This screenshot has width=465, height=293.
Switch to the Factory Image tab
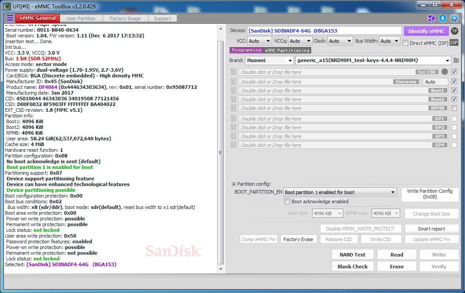(125, 18)
